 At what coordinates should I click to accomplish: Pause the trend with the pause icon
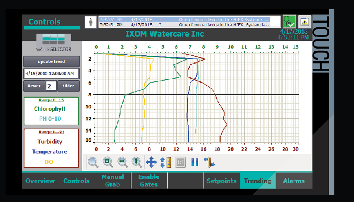195,162
